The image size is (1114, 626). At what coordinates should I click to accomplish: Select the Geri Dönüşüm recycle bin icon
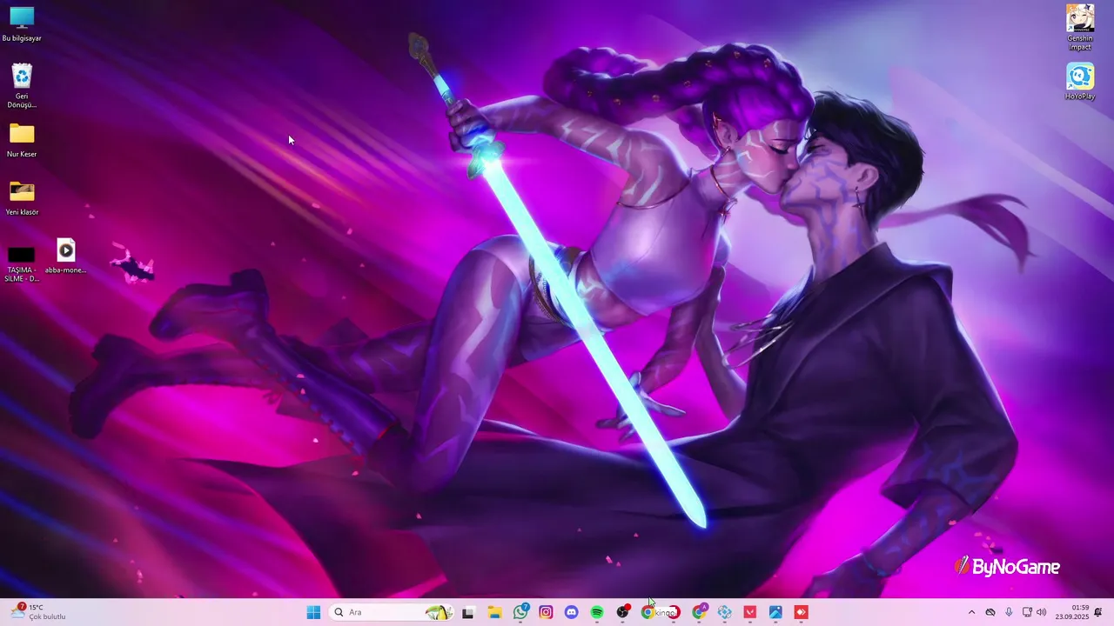click(22, 86)
